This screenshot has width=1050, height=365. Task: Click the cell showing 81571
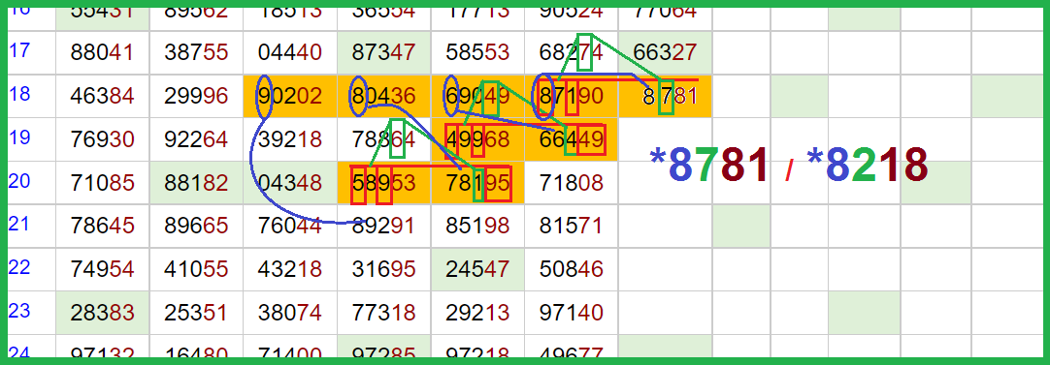(572, 226)
